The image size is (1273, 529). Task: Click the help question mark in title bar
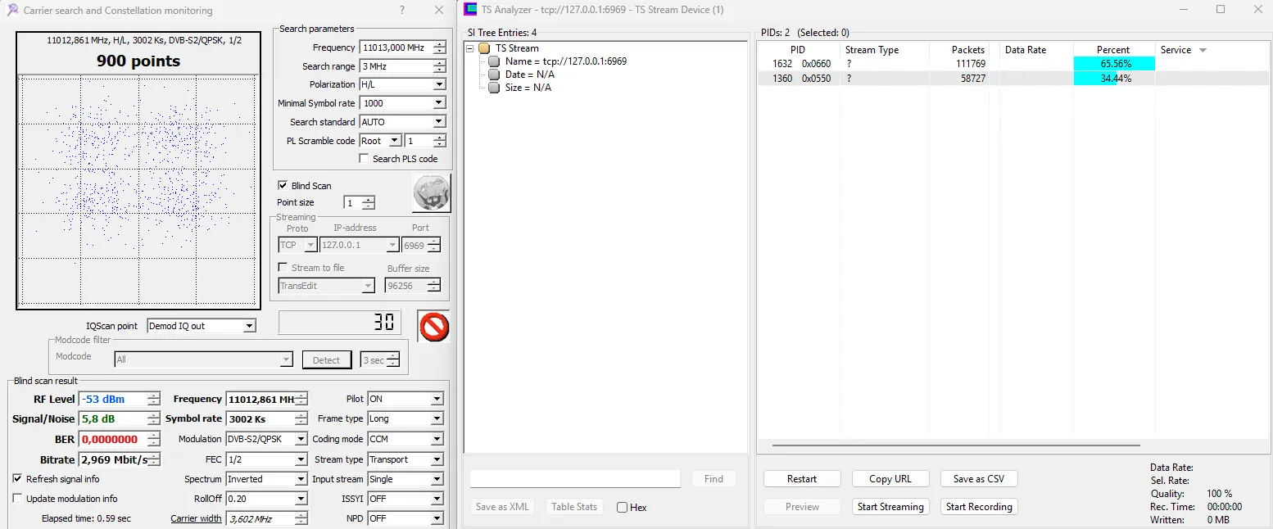(401, 11)
